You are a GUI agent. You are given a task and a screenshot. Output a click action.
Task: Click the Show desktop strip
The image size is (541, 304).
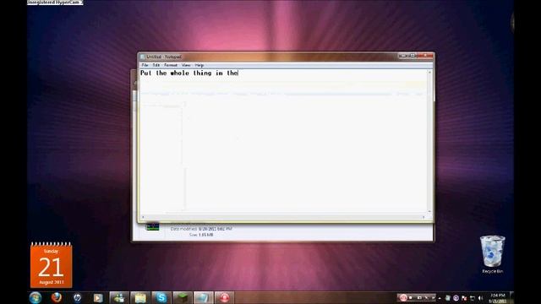511,298
